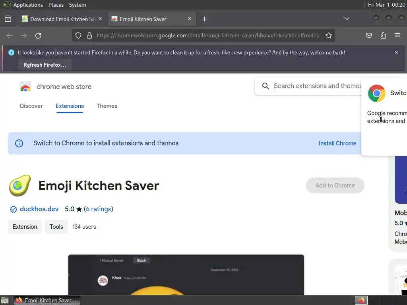Click the rating star icon
This screenshot has width=407, height=305.
79,209
